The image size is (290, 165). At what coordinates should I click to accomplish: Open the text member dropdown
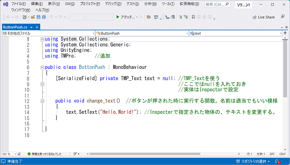coord(236,33)
